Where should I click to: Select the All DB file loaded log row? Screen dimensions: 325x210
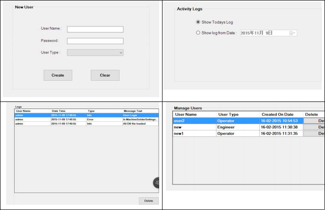pos(86,124)
